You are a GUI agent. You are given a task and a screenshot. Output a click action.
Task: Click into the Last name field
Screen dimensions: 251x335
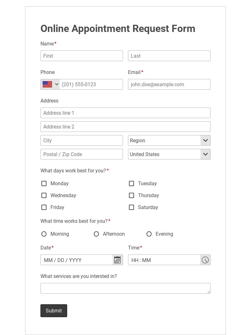[169, 56]
